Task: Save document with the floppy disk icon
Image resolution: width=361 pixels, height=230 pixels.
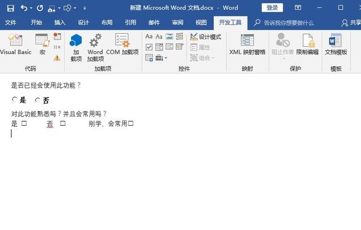Action: coord(10,8)
